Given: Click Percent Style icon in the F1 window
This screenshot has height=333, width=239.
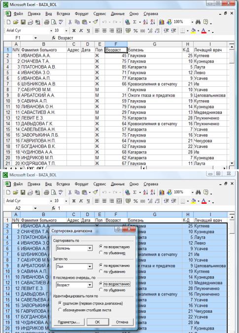Looking at the screenshot, I should 136,31.
